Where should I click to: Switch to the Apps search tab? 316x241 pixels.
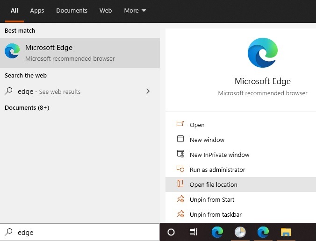point(37,10)
